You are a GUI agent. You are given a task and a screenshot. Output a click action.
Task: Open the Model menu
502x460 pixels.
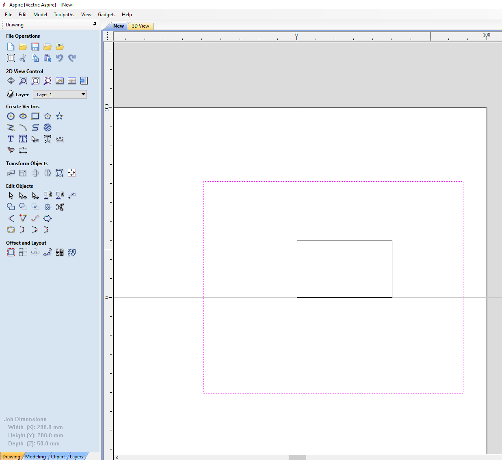point(40,15)
